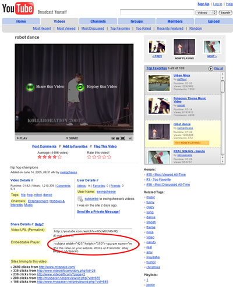
Task: Open the Upload tab
Action: coord(214,21)
